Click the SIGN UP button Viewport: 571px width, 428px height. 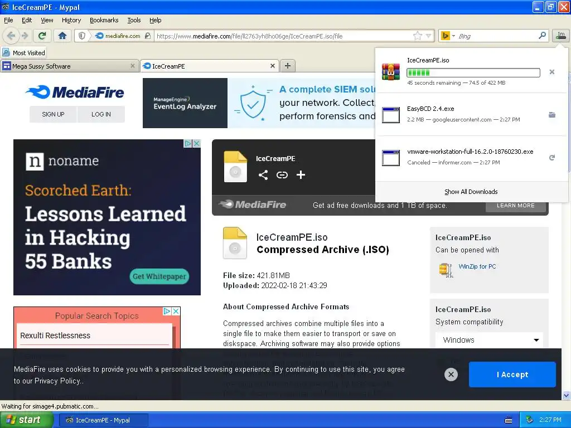(53, 114)
